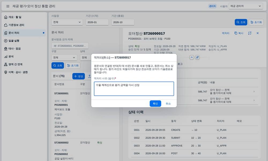
Task: Click the 처리자 column header
Action: (x=221, y=121)
